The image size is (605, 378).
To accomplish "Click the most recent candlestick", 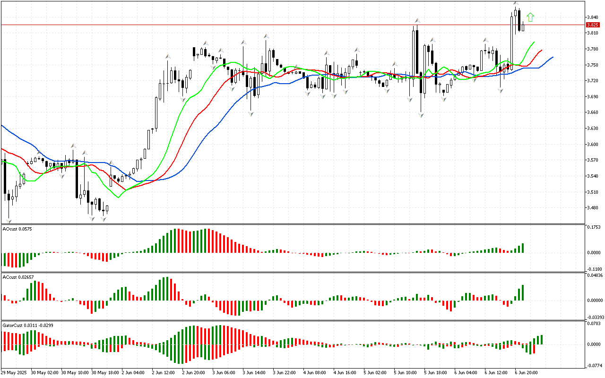I will pyautogui.click(x=523, y=26).
